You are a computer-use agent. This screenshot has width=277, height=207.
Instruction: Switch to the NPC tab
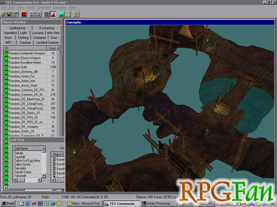(8, 42)
